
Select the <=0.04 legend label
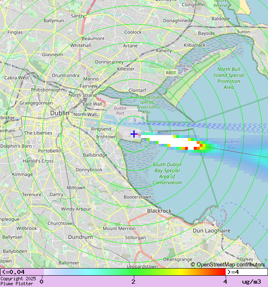click(13, 272)
